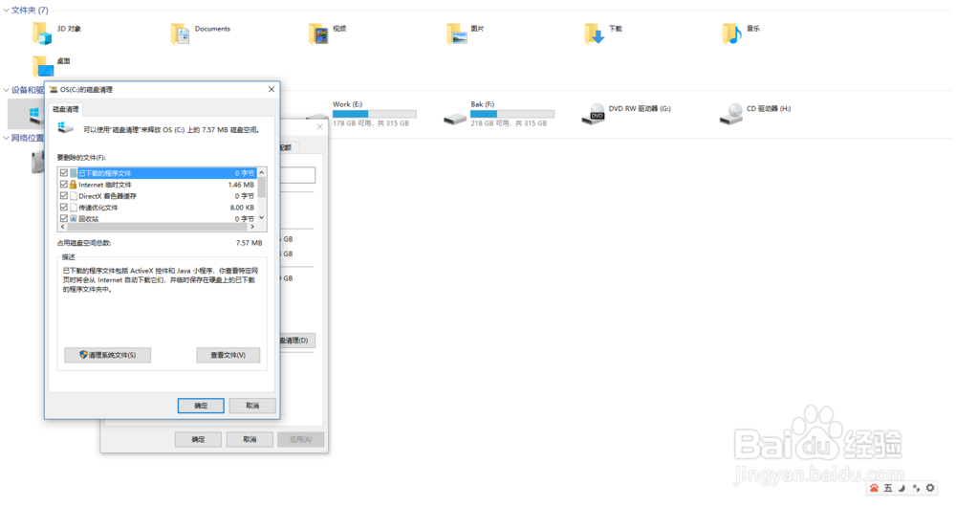Viewport: 956px width, 507px height.
Task: Select the Work (E:) drive icon
Action: pyautogui.click(x=318, y=117)
